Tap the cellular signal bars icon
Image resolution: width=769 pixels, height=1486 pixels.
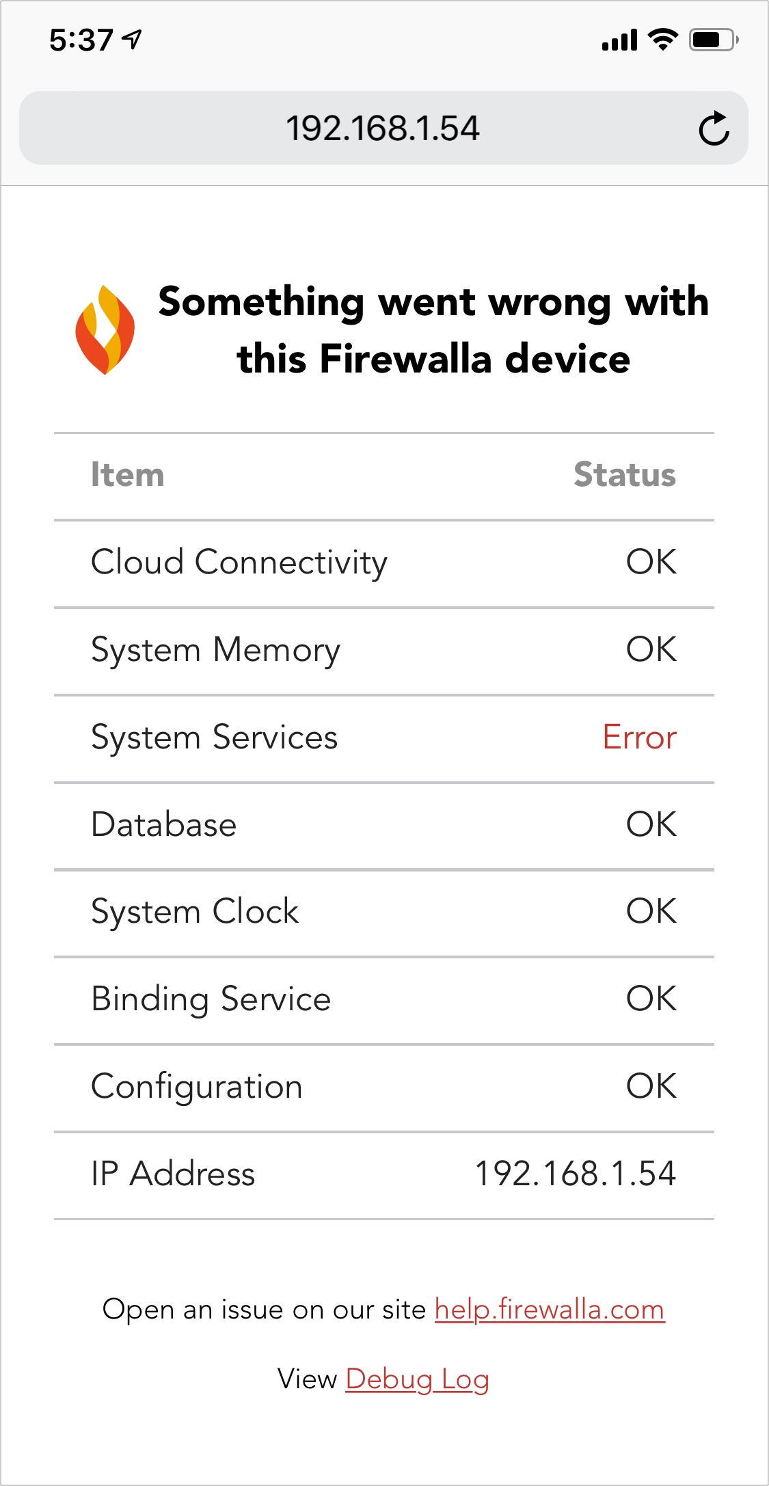[x=620, y=40]
